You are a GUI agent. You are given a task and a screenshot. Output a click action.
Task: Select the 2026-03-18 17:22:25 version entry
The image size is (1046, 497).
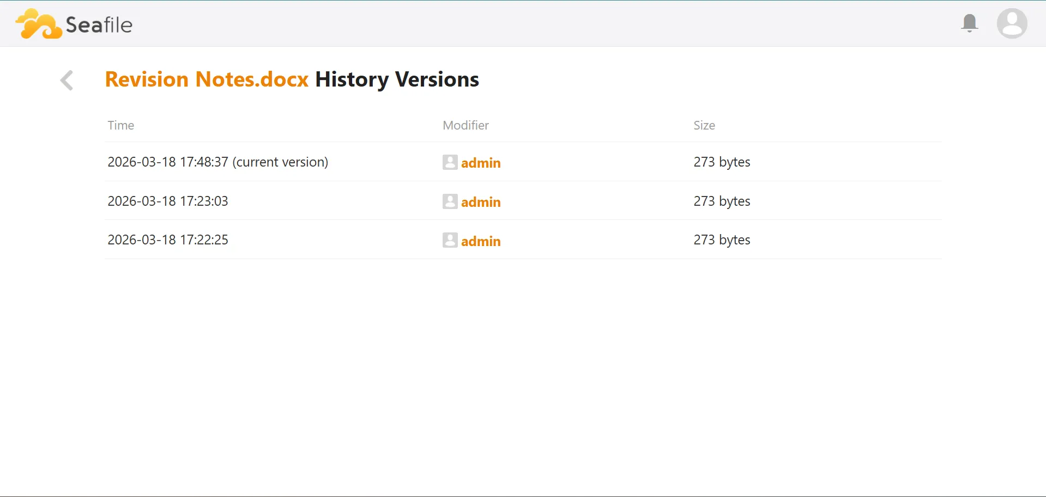[167, 240]
